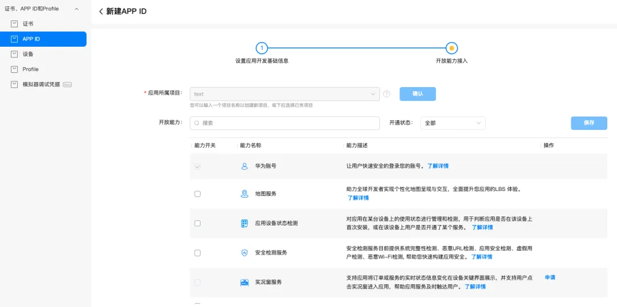This screenshot has height=307, width=617.
Task: Click the 设备 sidebar icon
Action: [14, 54]
